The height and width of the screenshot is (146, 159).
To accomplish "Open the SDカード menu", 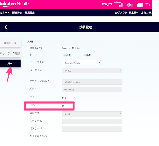I will pos(5,13).
